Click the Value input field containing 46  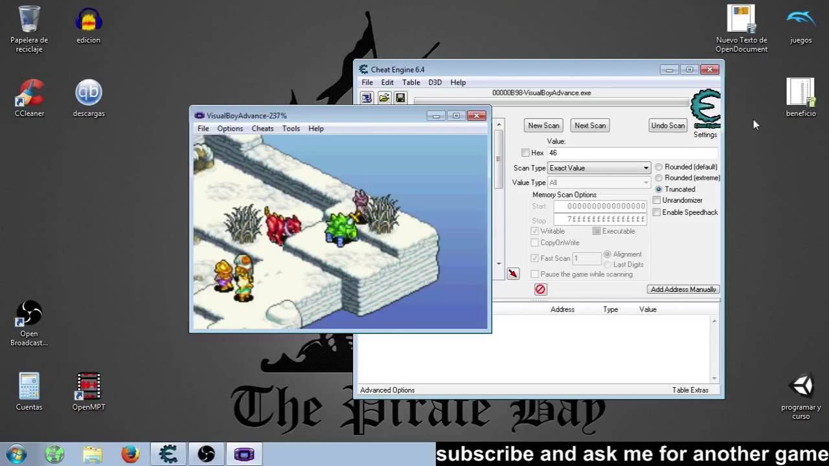pyautogui.click(x=632, y=153)
